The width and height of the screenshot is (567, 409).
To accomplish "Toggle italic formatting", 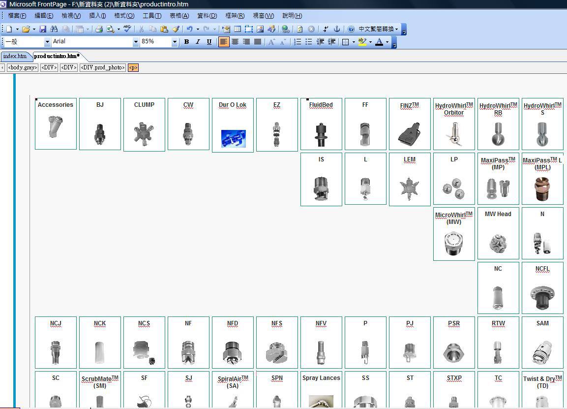I will click(198, 42).
